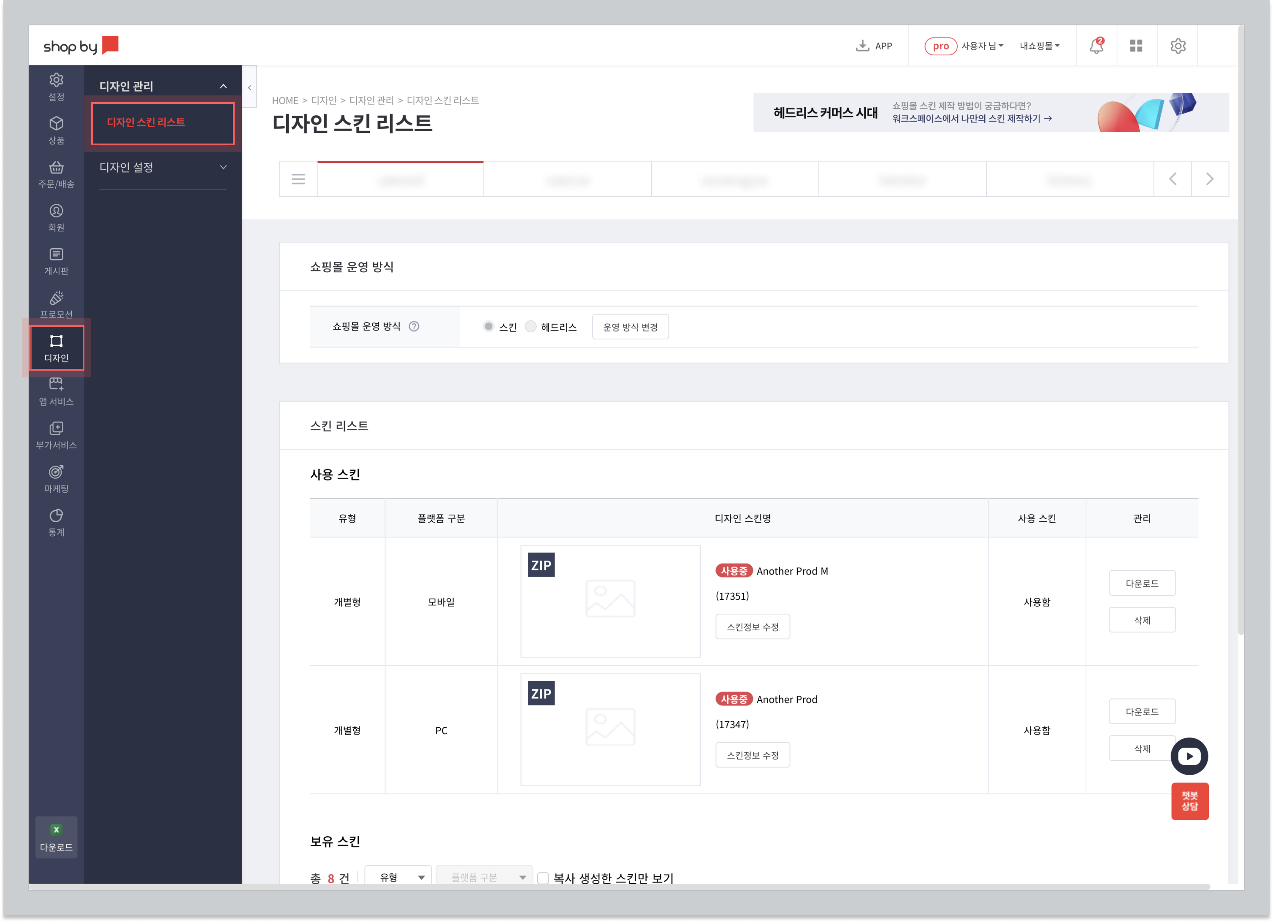
Task: Click the 모바일 platform cell
Action: click(x=441, y=602)
